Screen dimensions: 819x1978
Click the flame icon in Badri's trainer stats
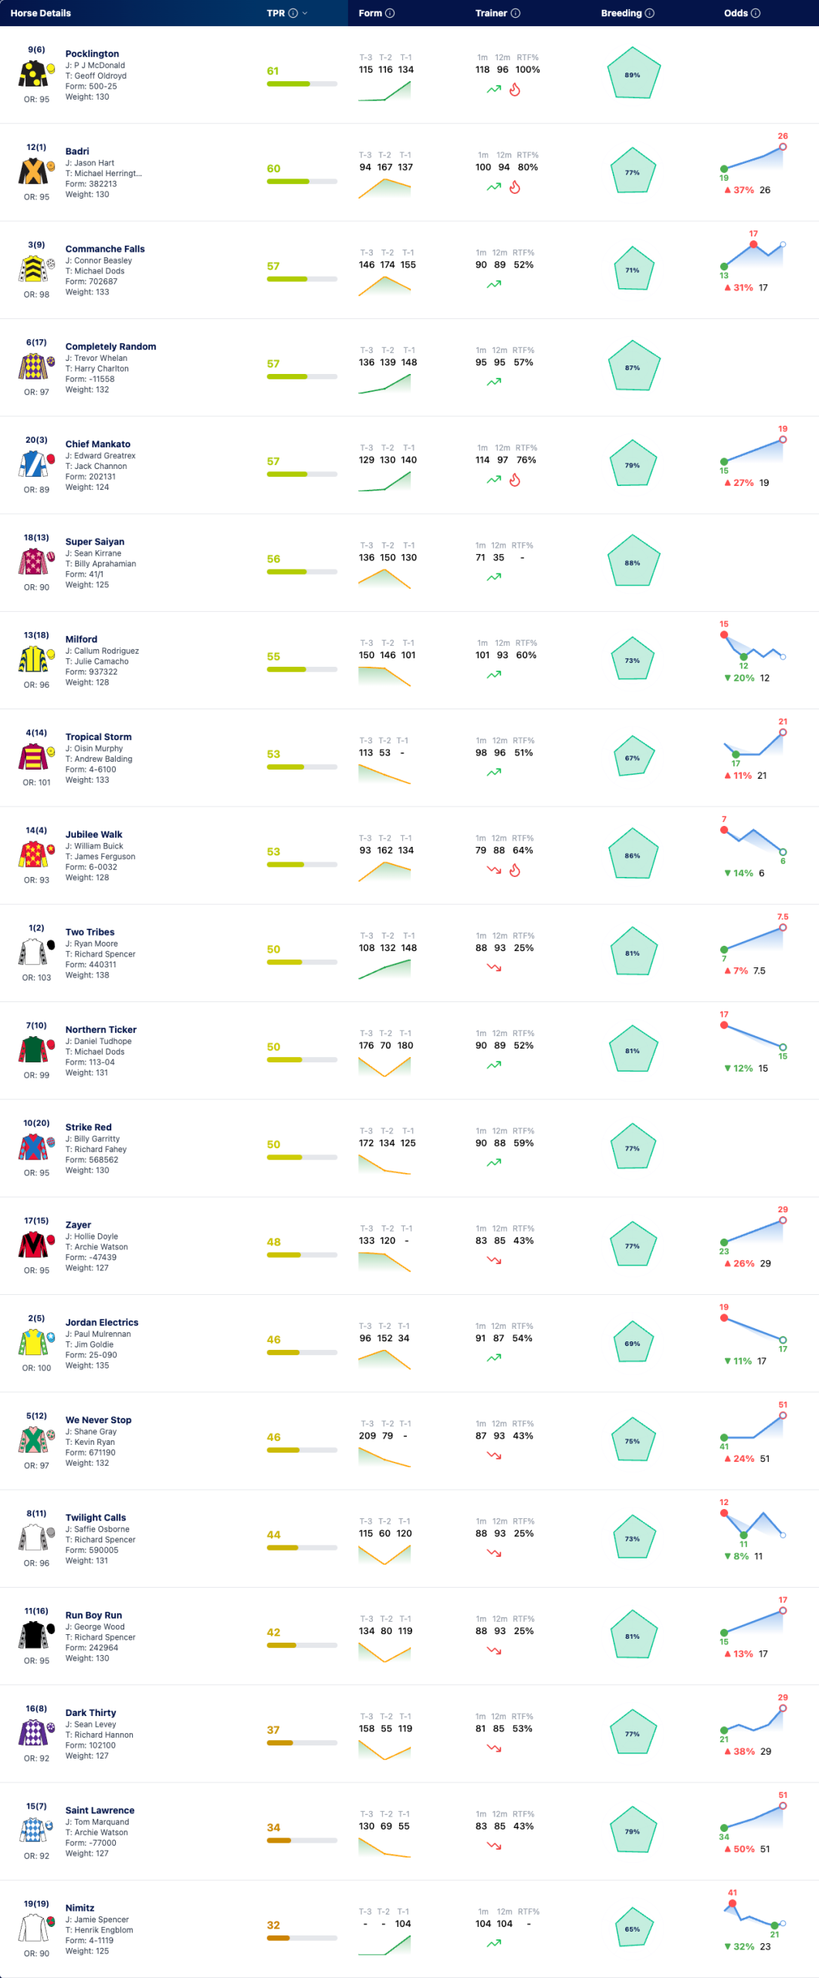515,188
